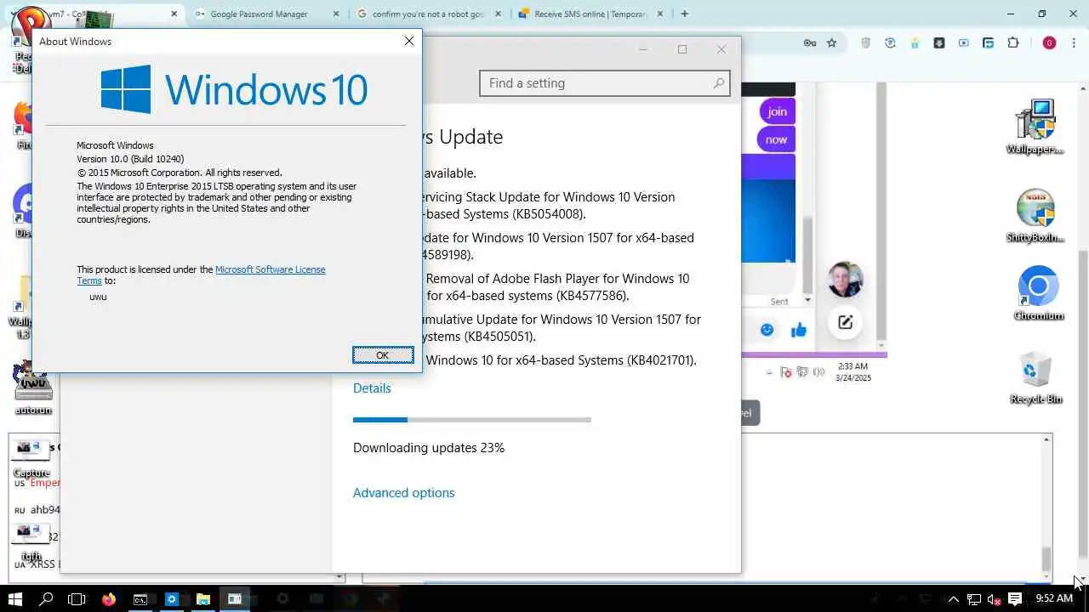Open Advanced options in Windows Update
The image size is (1089, 612).
click(403, 493)
